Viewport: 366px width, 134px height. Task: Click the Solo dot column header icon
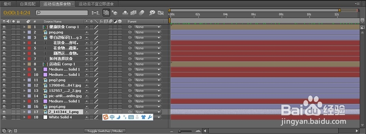pyautogui.click(x=14, y=21)
